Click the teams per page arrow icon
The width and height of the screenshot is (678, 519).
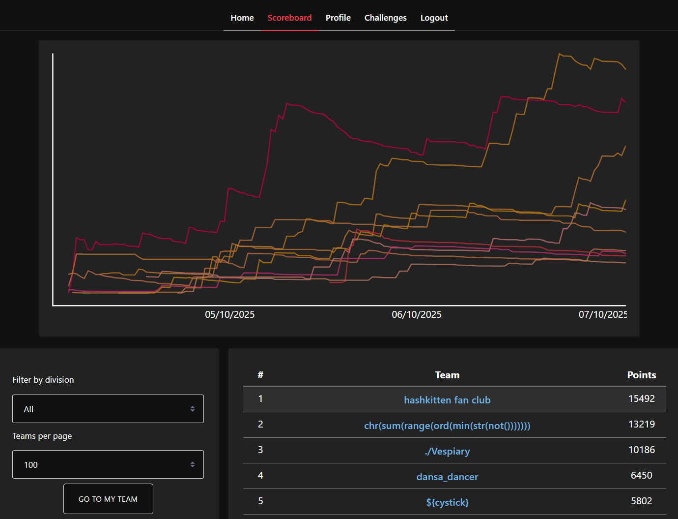(x=193, y=464)
